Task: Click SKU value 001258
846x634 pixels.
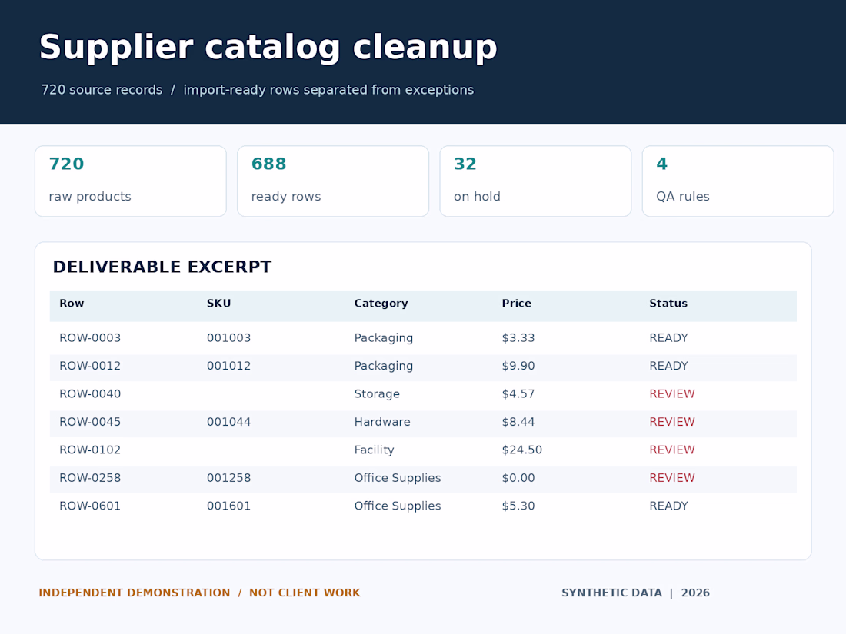Action: [x=228, y=478]
